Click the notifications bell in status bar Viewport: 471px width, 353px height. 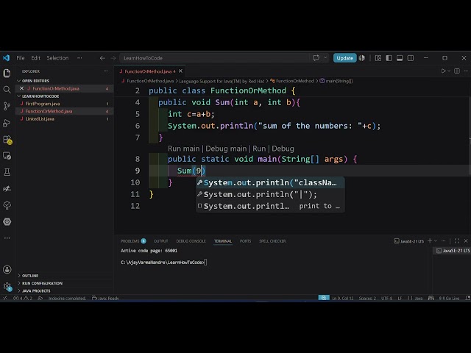pos(468,299)
